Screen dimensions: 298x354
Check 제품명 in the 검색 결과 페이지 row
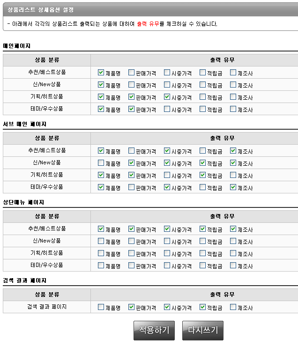[101, 307]
